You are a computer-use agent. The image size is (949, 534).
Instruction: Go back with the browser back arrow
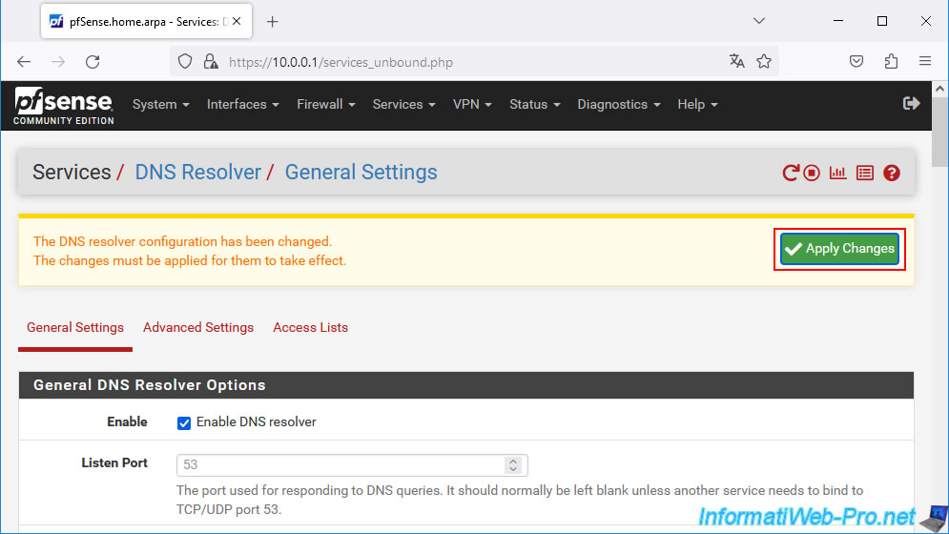click(x=24, y=62)
